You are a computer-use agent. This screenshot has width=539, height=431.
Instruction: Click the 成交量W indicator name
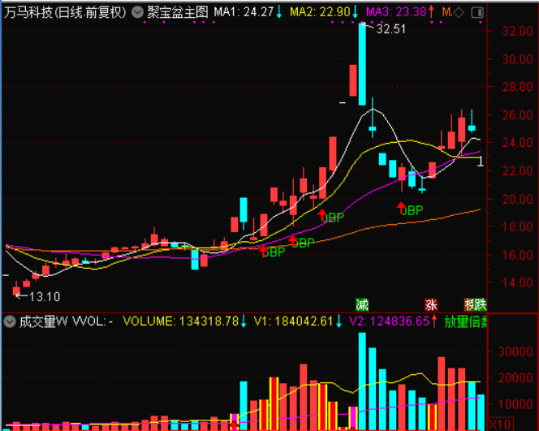click(43, 321)
